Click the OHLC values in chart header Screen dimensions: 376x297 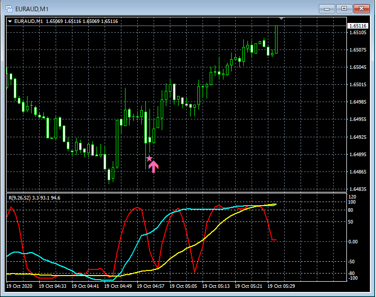click(x=82, y=21)
